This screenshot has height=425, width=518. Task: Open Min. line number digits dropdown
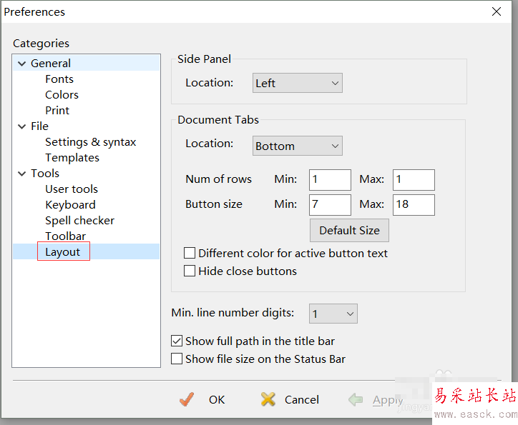(x=333, y=314)
